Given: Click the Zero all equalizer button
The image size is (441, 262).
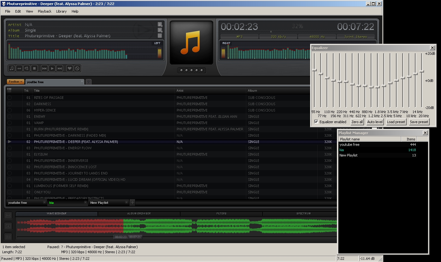Looking at the screenshot, I should (x=357, y=122).
